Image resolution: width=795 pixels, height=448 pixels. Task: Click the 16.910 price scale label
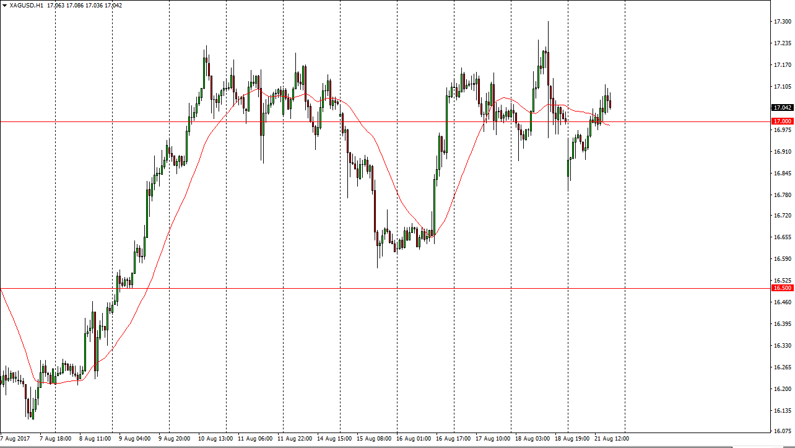783,151
